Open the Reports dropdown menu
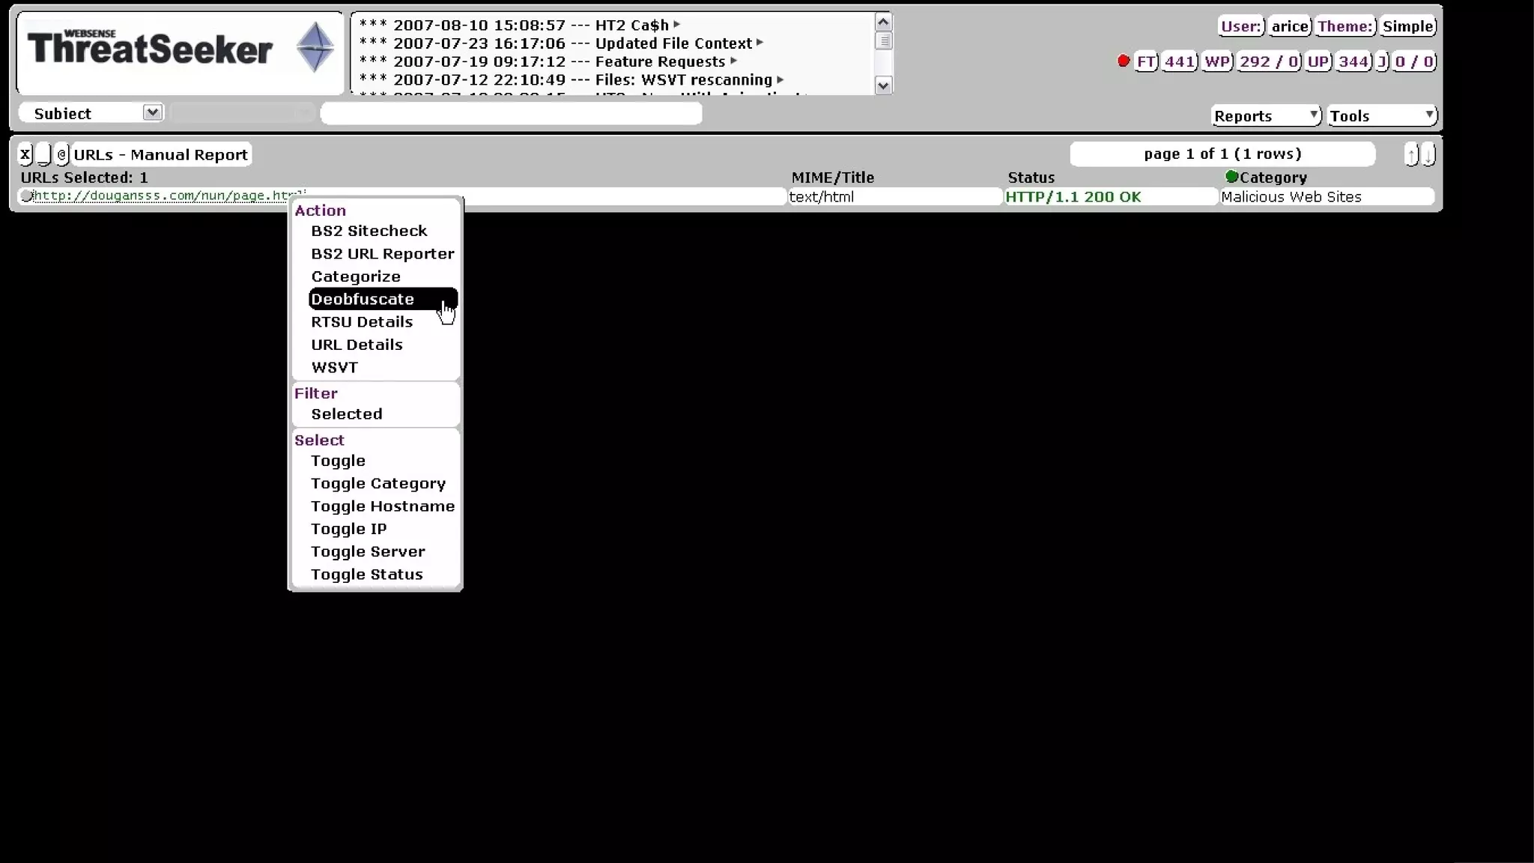 click(x=1265, y=115)
